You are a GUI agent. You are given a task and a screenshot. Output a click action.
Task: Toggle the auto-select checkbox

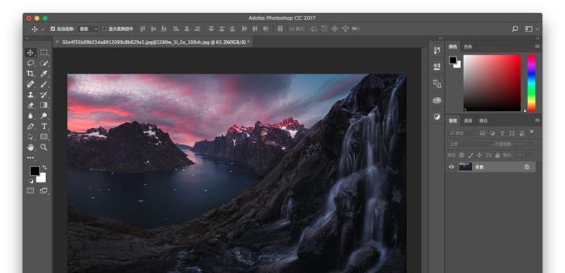coord(53,29)
